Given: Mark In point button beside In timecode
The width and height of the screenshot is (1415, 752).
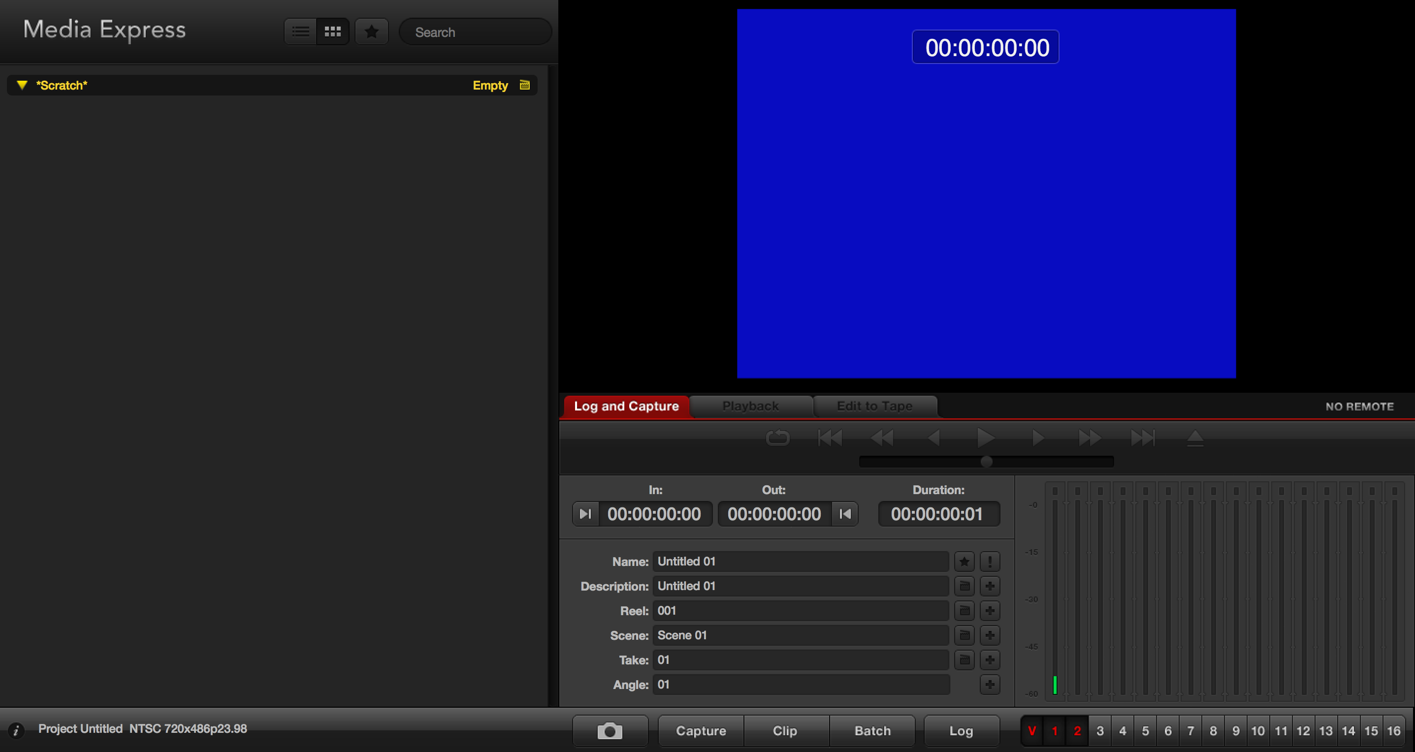Looking at the screenshot, I should tap(585, 514).
